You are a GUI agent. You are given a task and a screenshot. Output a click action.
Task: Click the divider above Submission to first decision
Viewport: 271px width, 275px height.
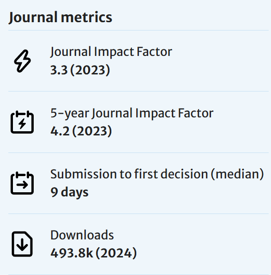[139, 153]
